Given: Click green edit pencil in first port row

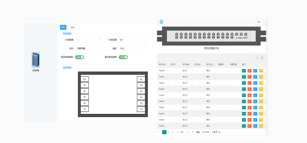Looking at the screenshot, I should (x=244, y=71).
